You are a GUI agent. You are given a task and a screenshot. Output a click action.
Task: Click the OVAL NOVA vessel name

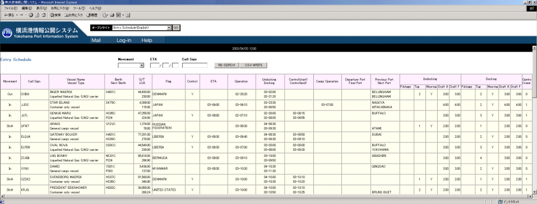pos(59,145)
